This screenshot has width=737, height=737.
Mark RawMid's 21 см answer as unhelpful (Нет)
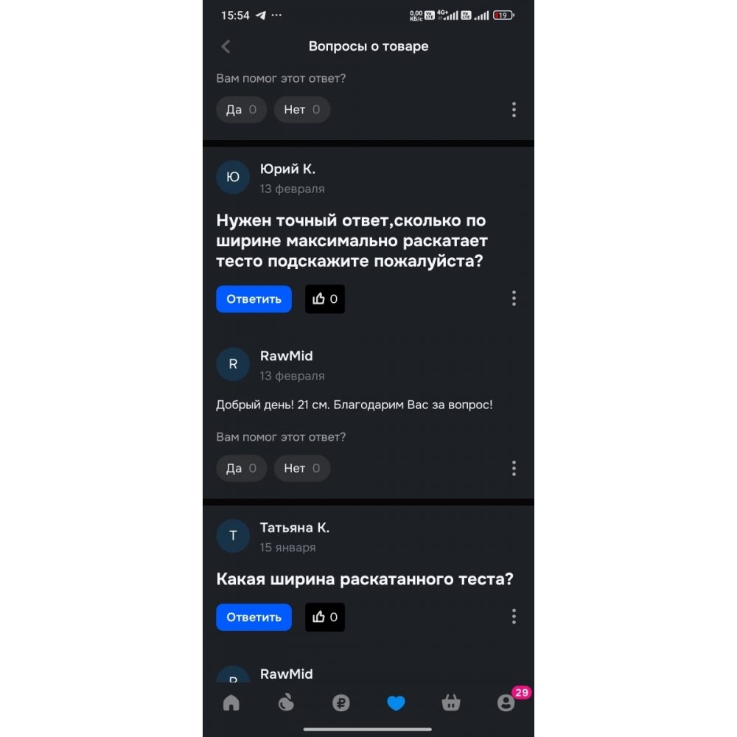click(302, 469)
